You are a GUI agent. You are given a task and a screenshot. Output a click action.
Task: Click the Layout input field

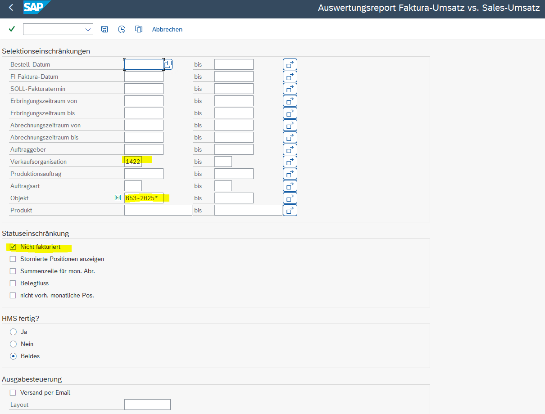coord(147,405)
